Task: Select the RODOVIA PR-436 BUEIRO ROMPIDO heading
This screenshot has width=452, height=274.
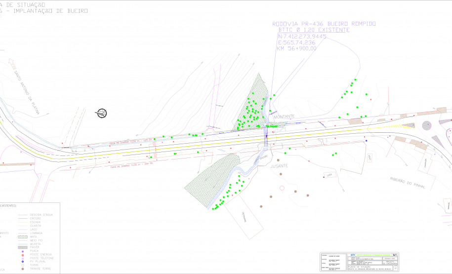Action: [x=324, y=24]
